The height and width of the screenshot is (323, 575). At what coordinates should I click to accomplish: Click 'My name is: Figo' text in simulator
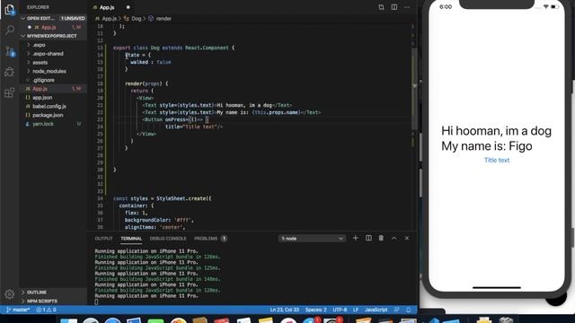[x=487, y=146]
